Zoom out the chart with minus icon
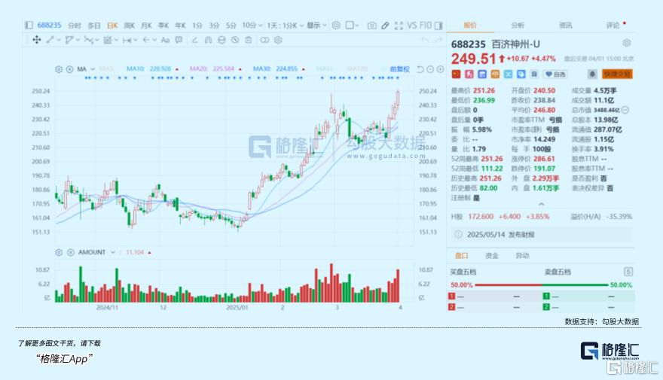This screenshot has height=380, width=663. pos(430,69)
